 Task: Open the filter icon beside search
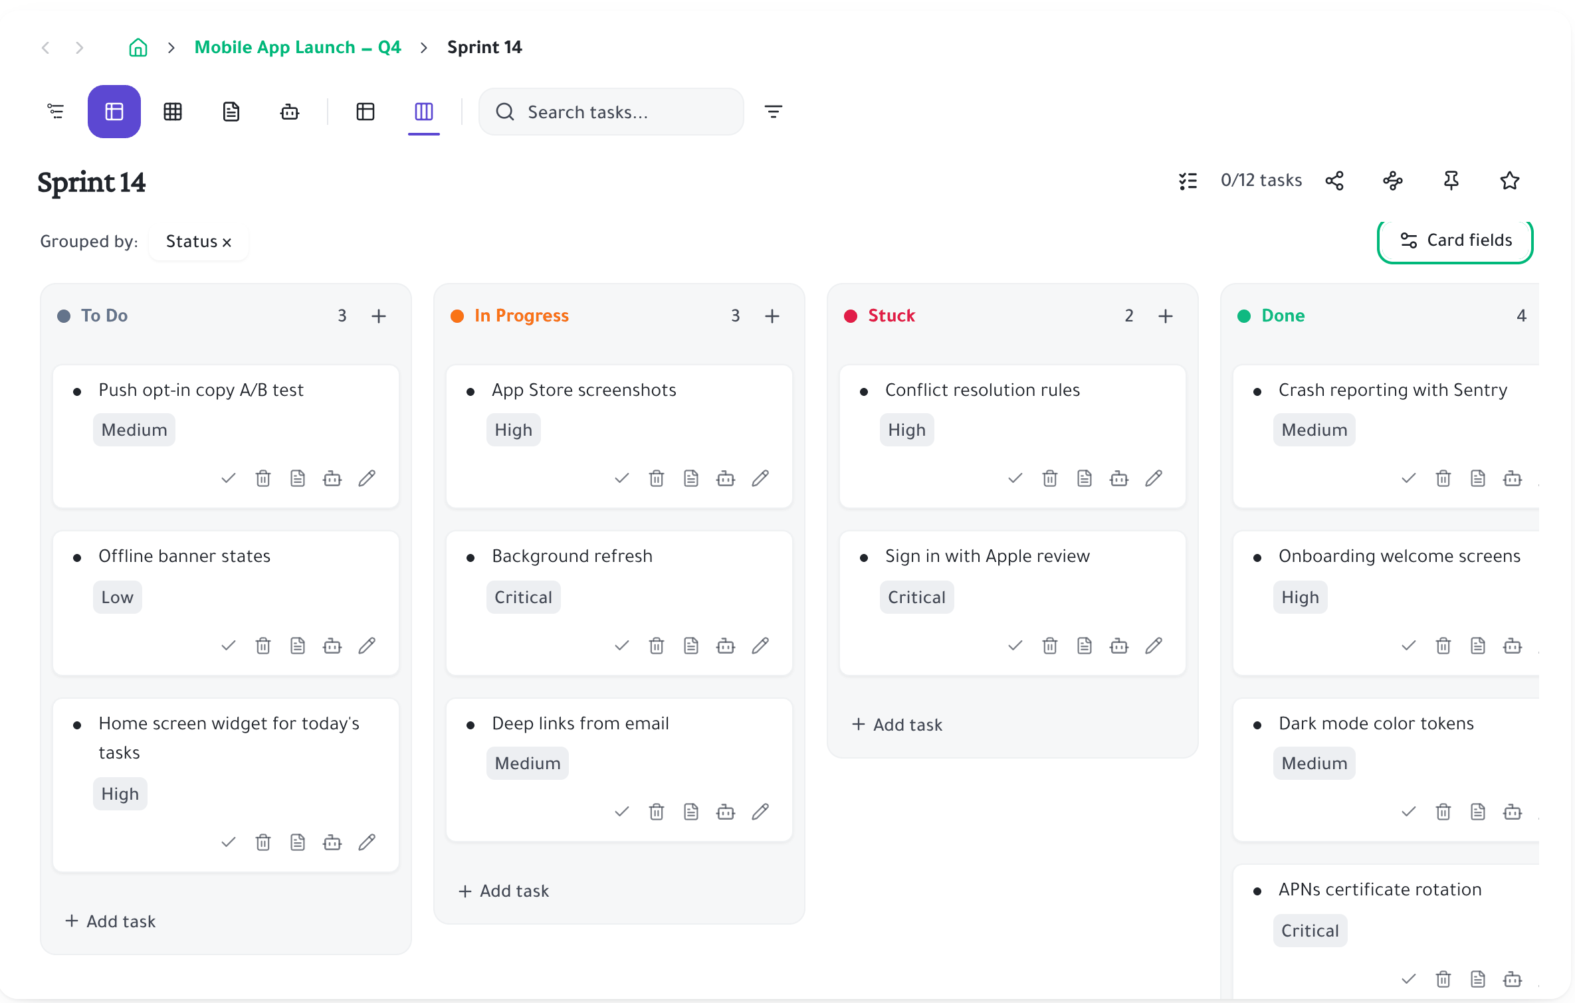coord(774,112)
